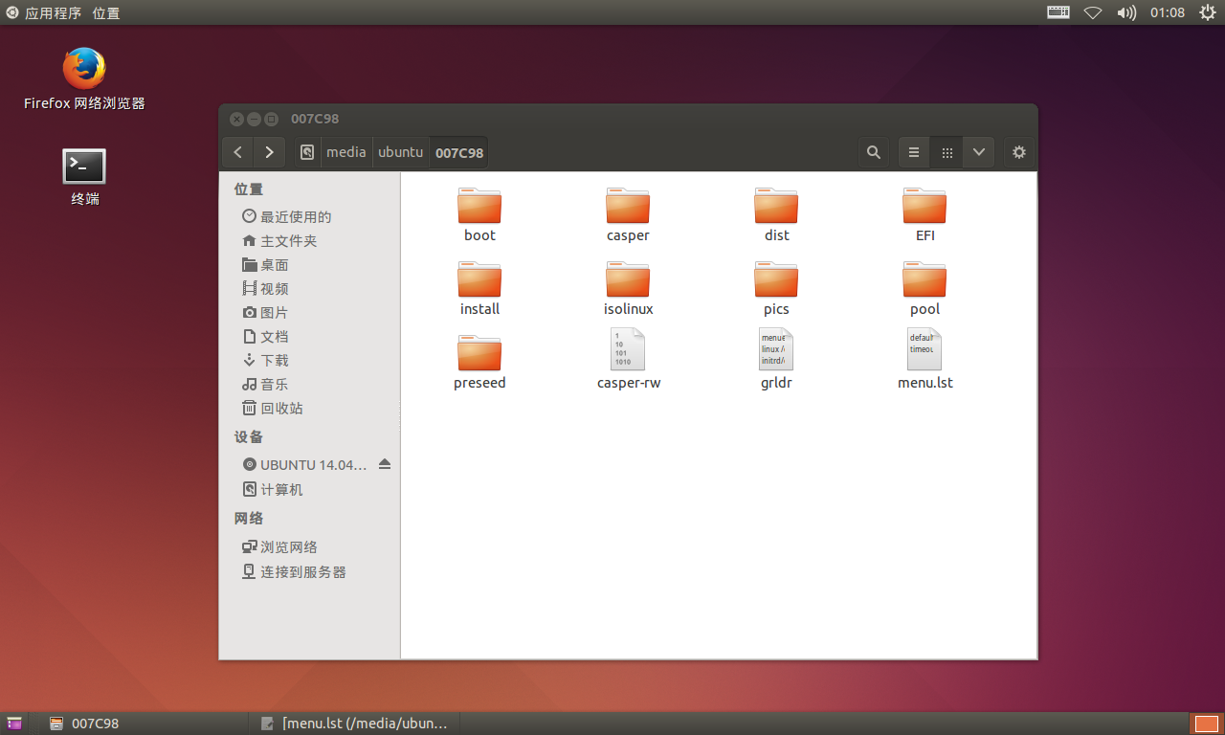Open the casper folder
Image resolution: width=1225 pixels, height=735 pixels.
(x=628, y=215)
